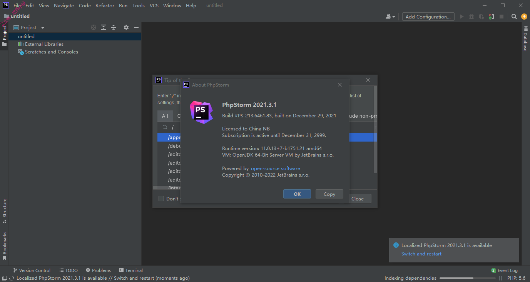Click Expand All icon in Project panel

point(104,27)
